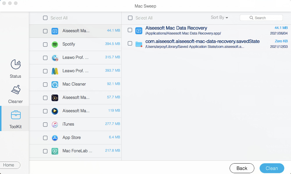Viewport: 291px width, 174px height.
Task: Click the Spotify app icon
Action: coord(55,44)
